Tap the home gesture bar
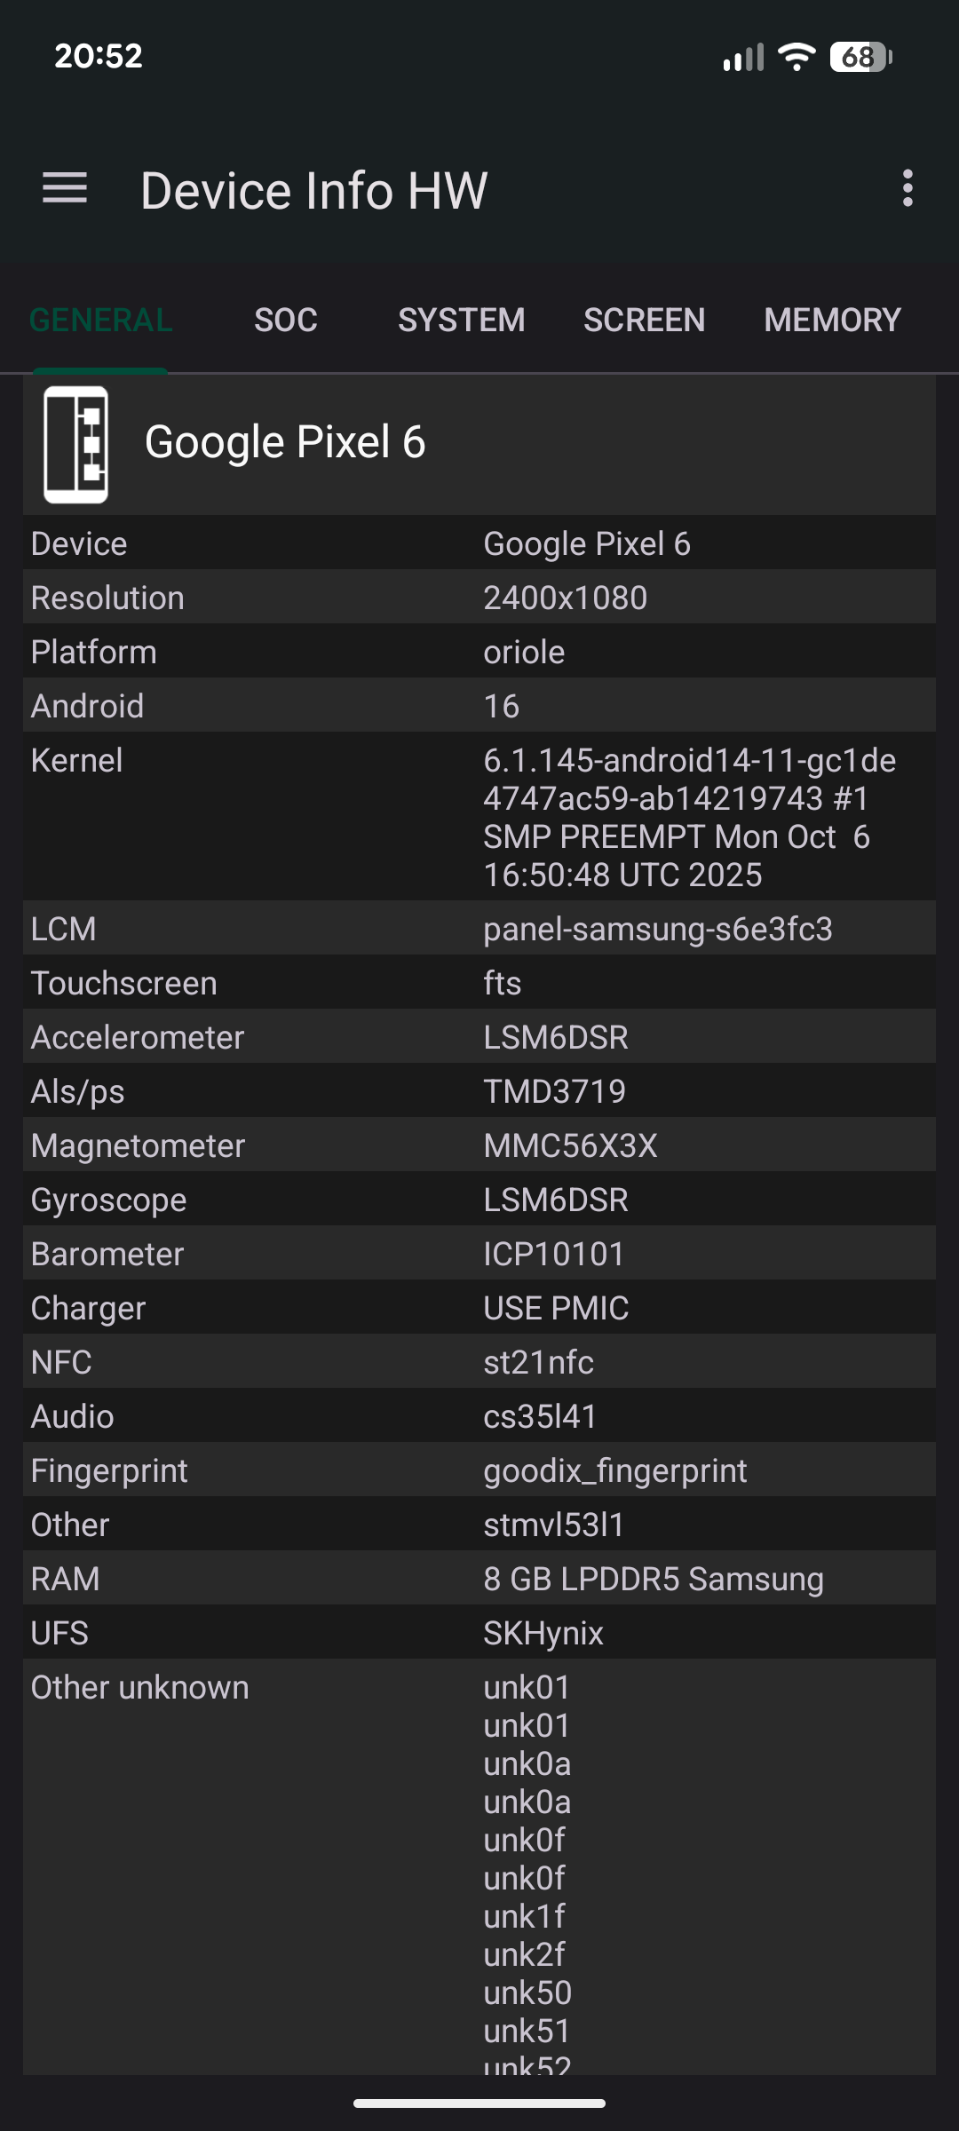Image resolution: width=959 pixels, height=2131 pixels. click(x=479, y=2103)
